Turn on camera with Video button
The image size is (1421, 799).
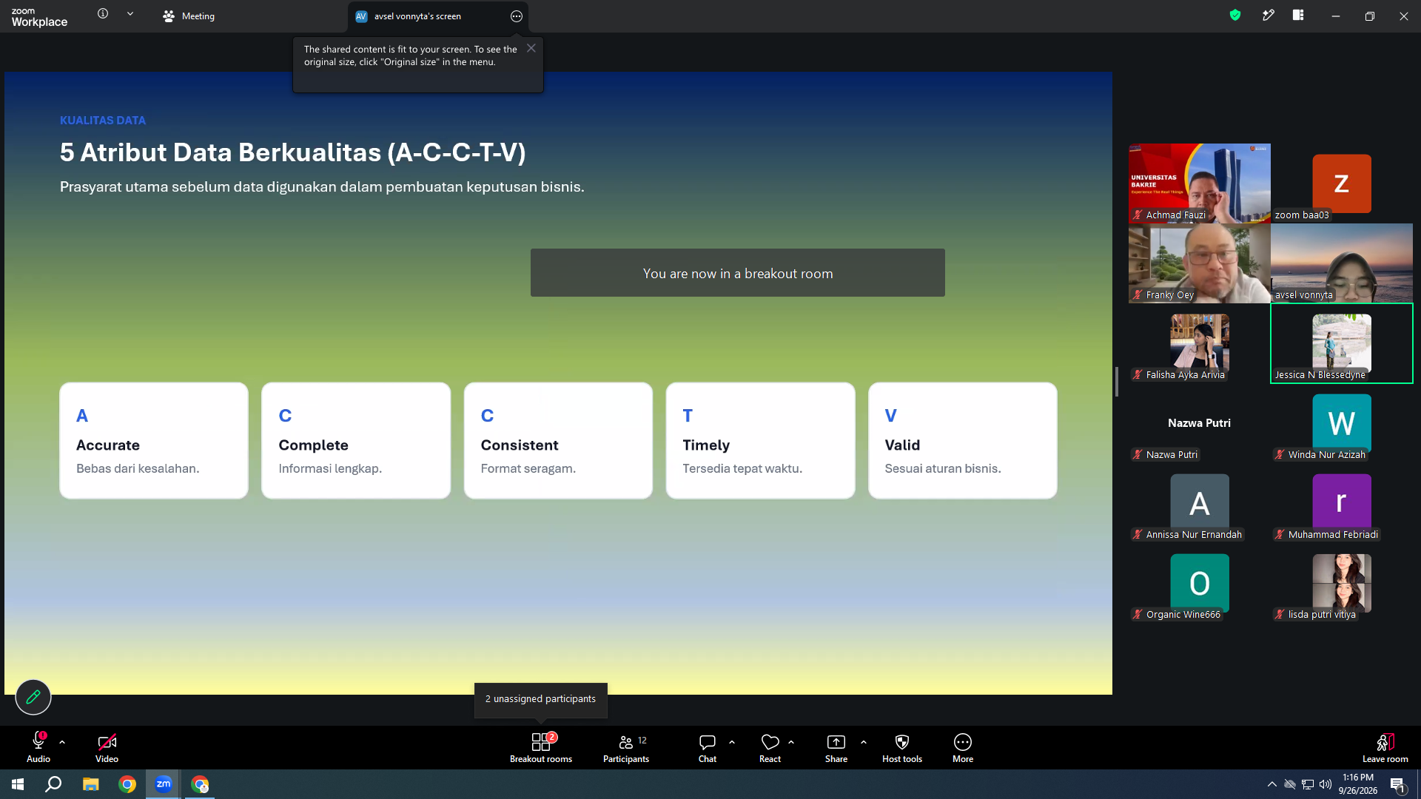coord(107,747)
